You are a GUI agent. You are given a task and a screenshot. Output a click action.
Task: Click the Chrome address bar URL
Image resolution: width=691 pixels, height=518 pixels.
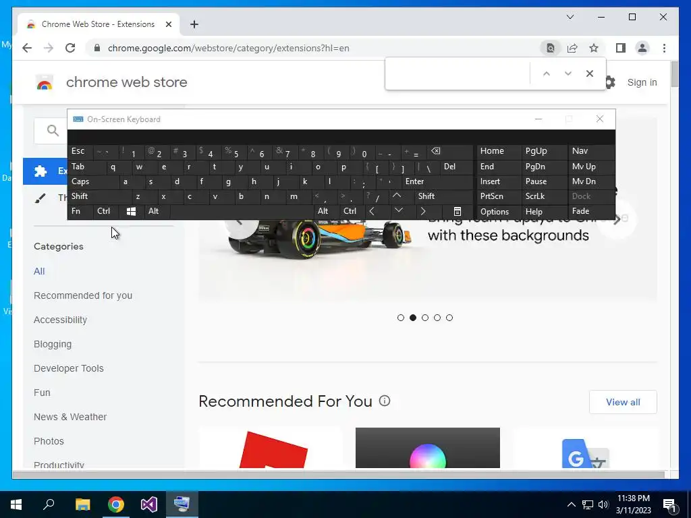[228, 48]
